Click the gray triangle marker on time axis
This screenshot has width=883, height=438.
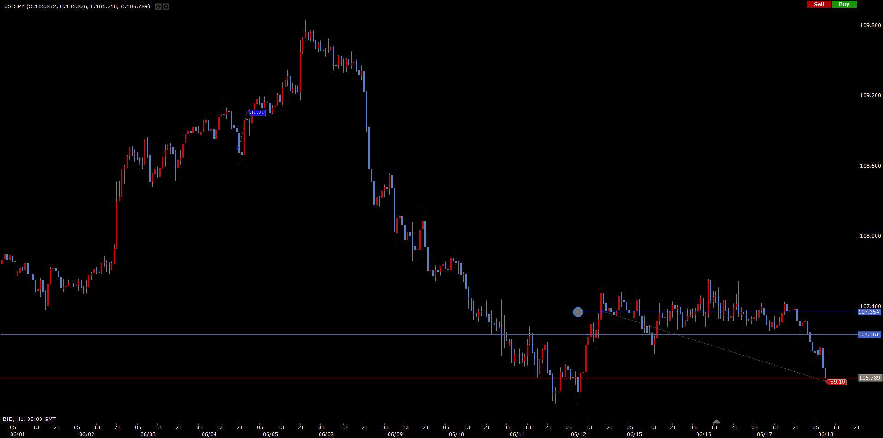[x=716, y=421]
